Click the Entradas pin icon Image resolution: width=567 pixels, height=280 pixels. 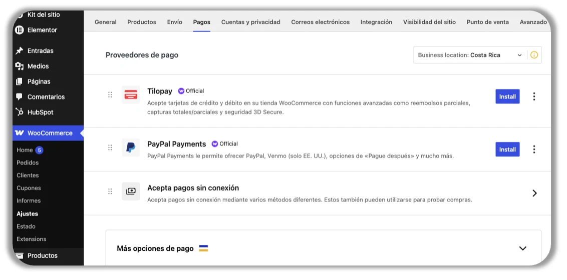tap(20, 51)
